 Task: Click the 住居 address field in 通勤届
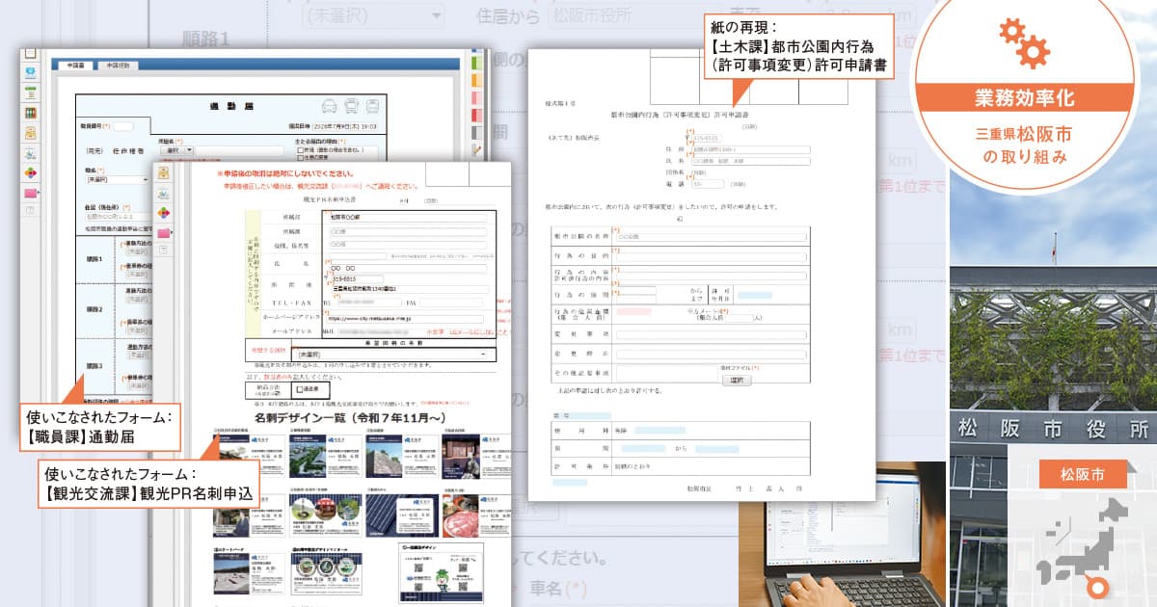click(121, 217)
